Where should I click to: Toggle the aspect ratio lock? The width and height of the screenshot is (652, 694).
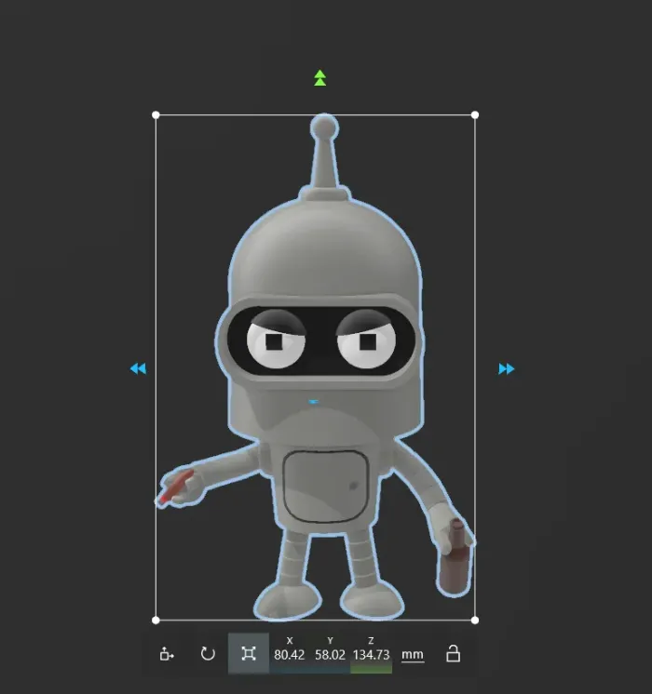pos(453,654)
